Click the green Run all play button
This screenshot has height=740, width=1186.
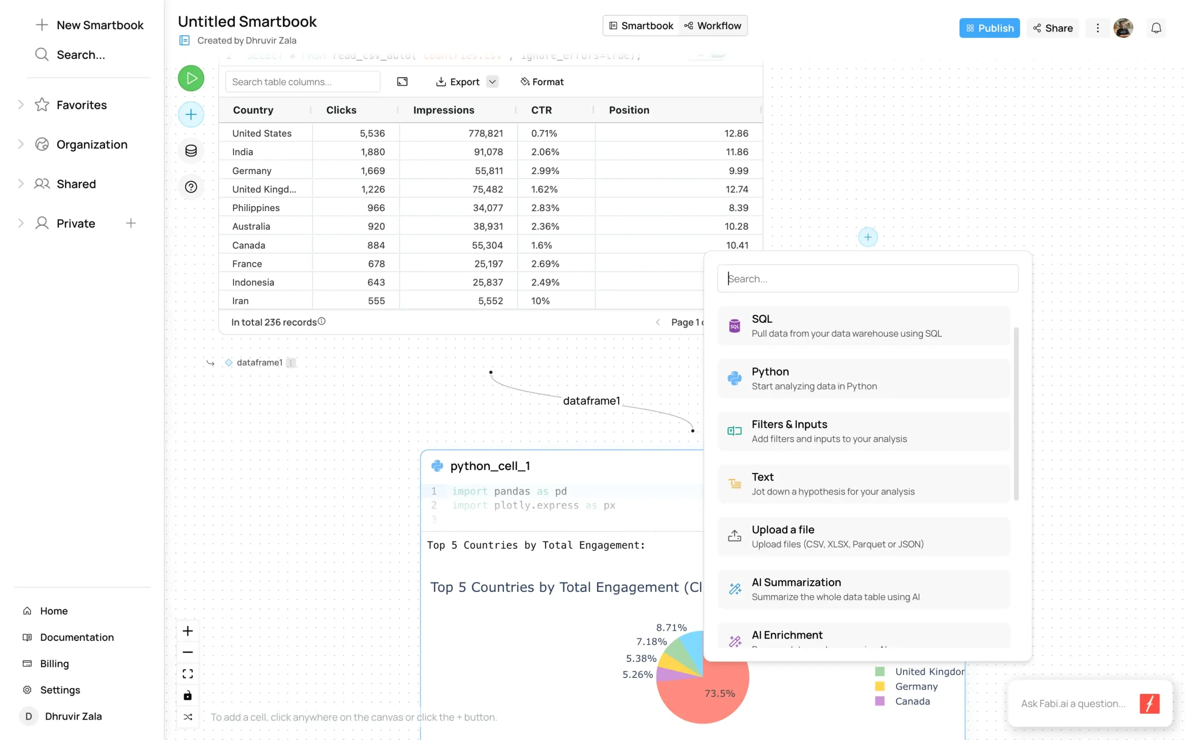click(x=191, y=78)
